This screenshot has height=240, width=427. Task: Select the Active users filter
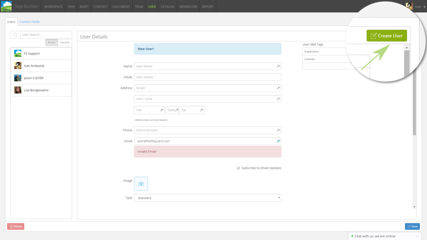(51, 42)
